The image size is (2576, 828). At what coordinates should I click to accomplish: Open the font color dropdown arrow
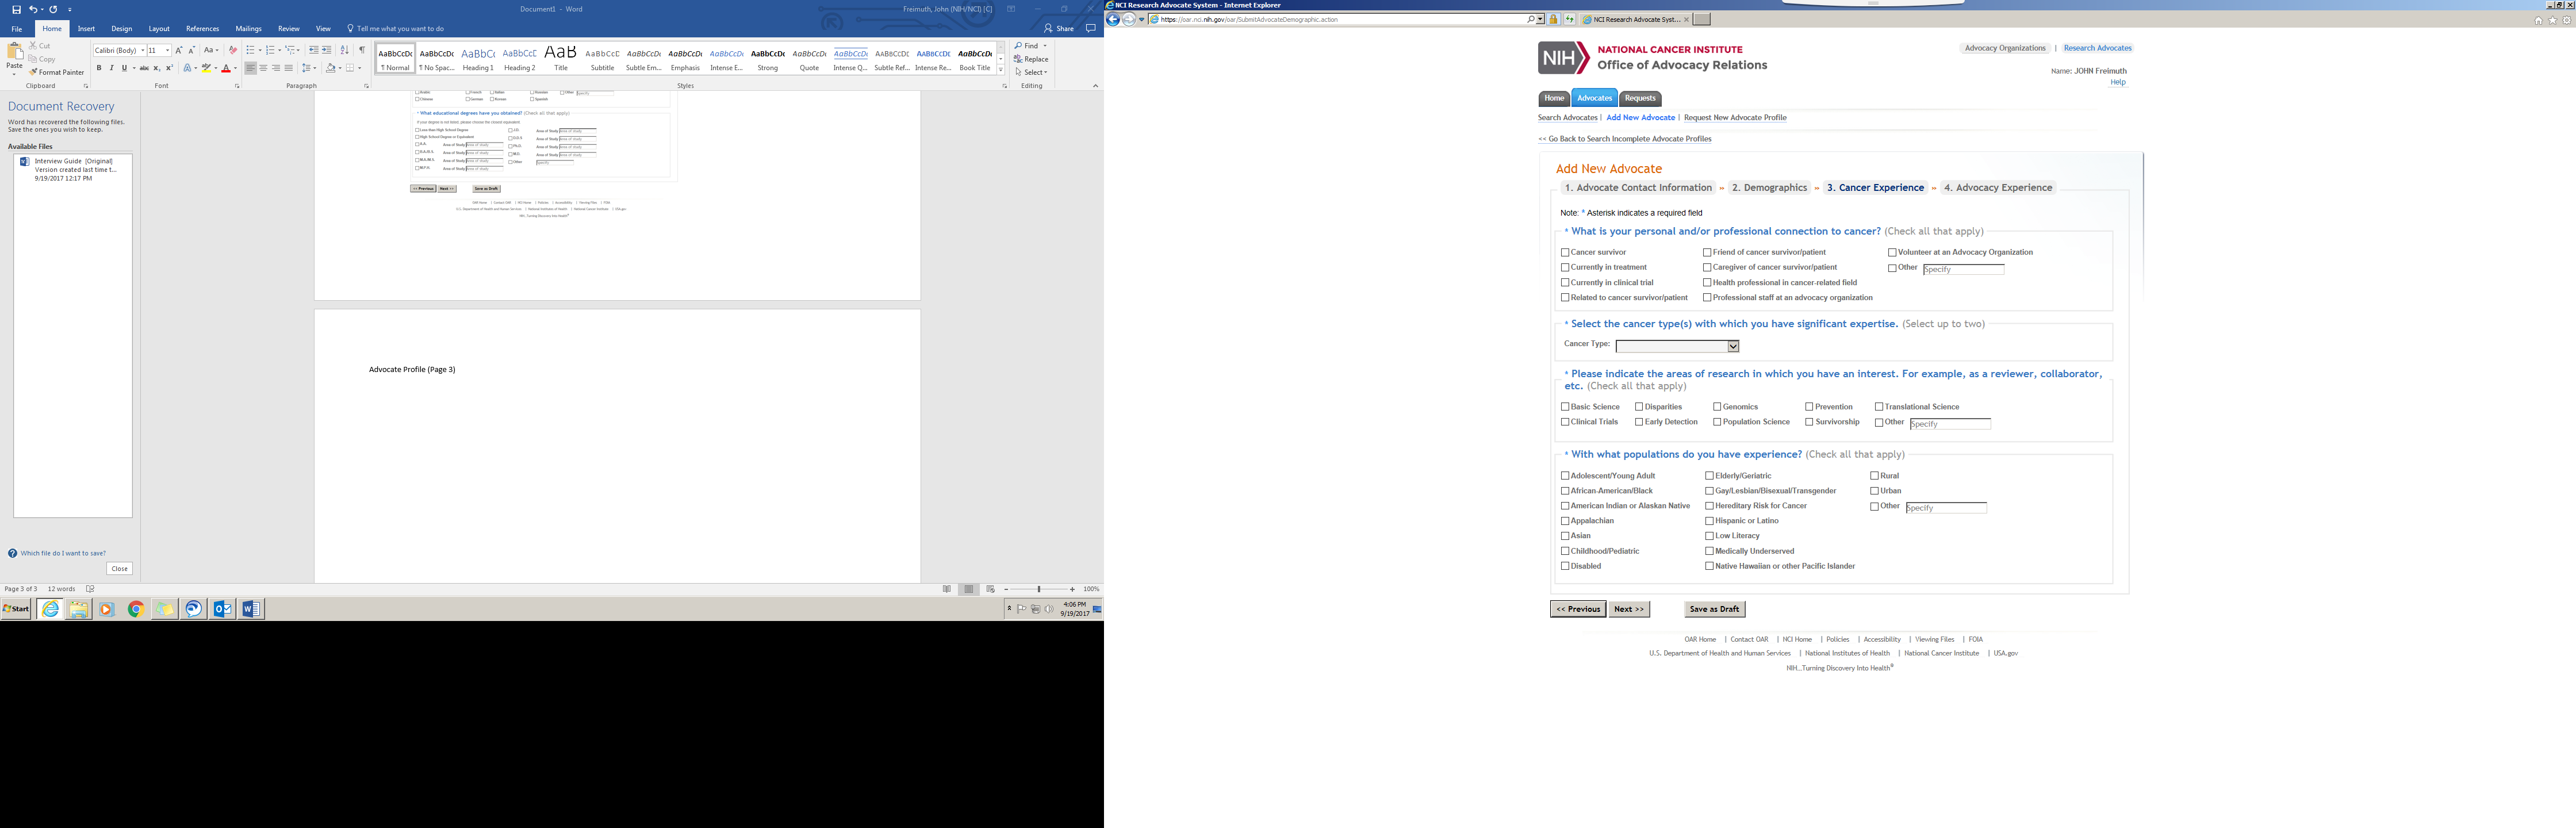(236, 68)
